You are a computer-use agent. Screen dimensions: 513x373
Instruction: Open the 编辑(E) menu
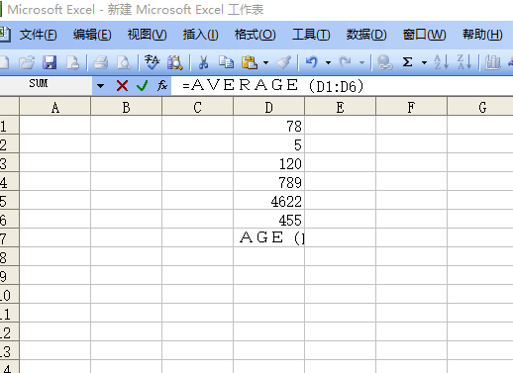pyautogui.click(x=92, y=35)
